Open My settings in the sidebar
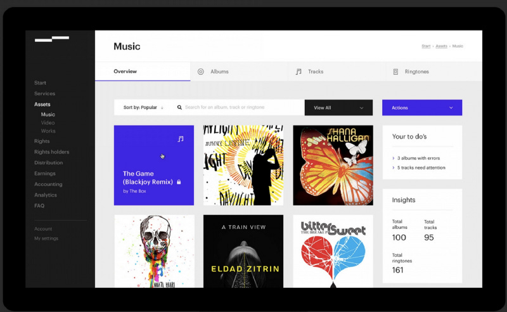Screen dimensions: 507x312 pos(46,238)
